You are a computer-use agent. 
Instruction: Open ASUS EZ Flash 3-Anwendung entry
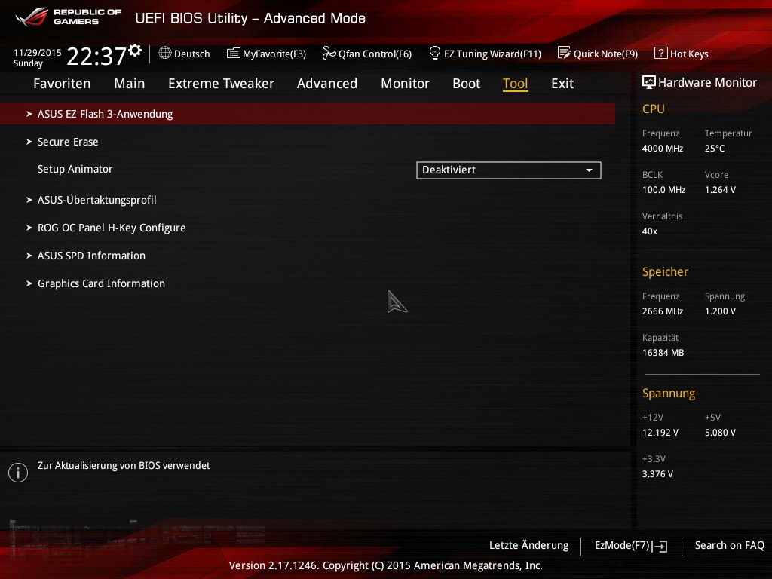(x=308, y=114)
